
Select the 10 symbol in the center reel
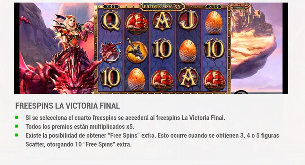click(162, 49)
